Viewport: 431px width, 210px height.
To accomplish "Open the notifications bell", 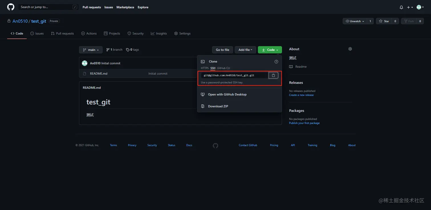I will (401, 7).
